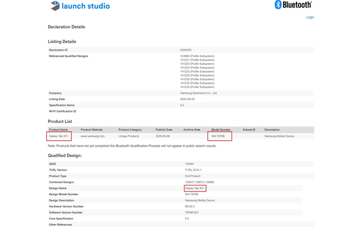Click the Archive Date column header
362x227 pixels.
[192, 130]
